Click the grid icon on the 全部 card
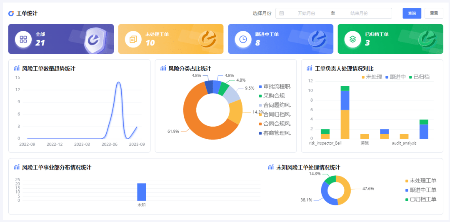The height and width of the screenshot is (222, 450). tap(23, 39)
